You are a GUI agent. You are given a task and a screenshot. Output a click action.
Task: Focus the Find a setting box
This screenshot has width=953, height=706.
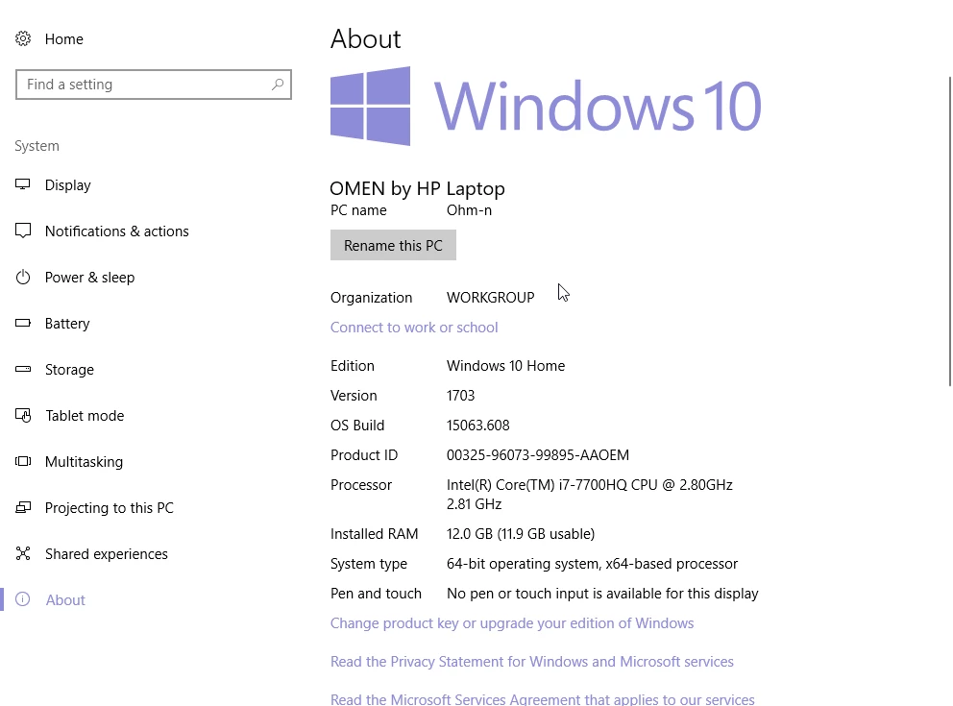[154, 85]
